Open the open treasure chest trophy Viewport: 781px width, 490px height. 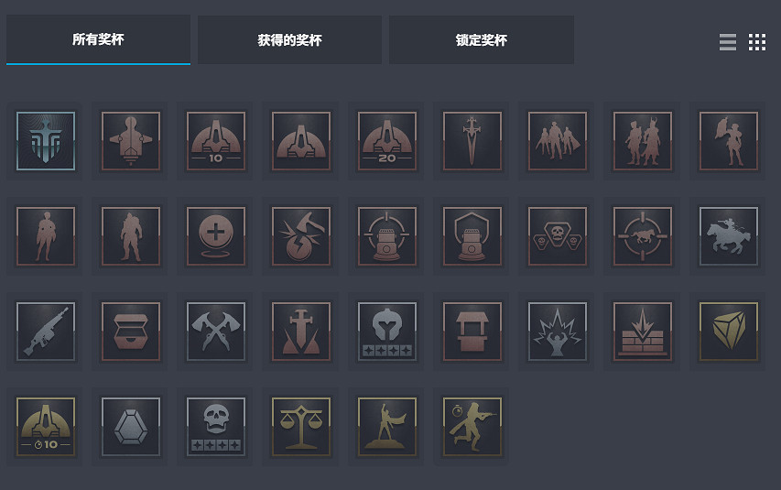[x=131, y=332]
